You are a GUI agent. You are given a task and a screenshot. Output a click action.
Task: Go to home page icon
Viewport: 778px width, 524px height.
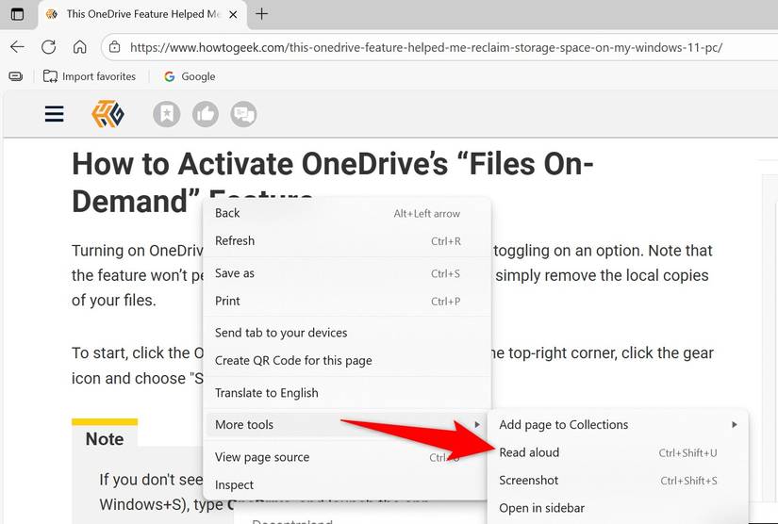pos(79,47)
